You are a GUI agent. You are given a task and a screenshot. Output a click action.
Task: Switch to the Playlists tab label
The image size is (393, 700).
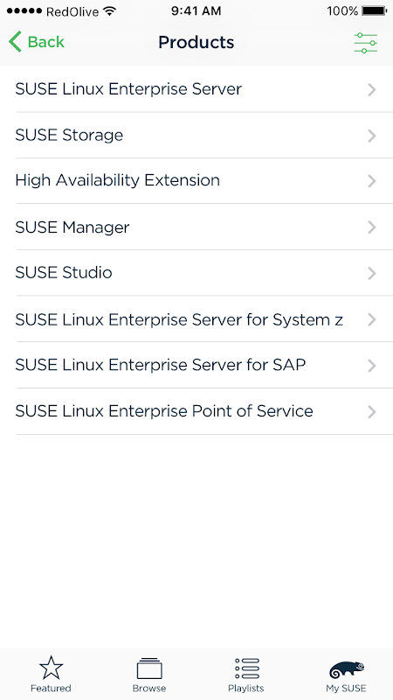246,688
